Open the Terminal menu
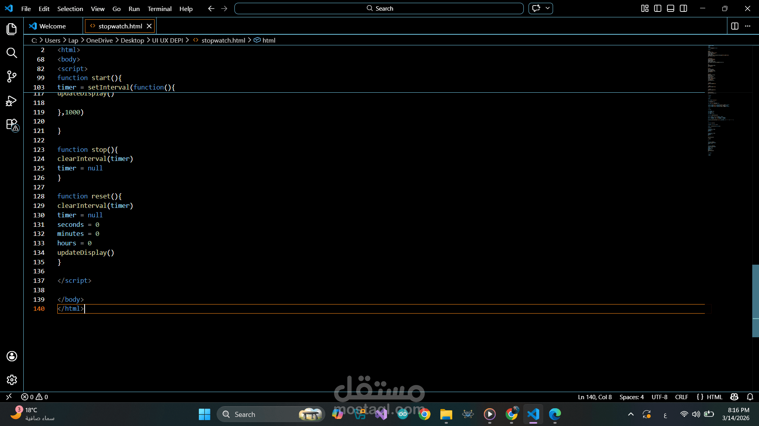 [159, 9]
